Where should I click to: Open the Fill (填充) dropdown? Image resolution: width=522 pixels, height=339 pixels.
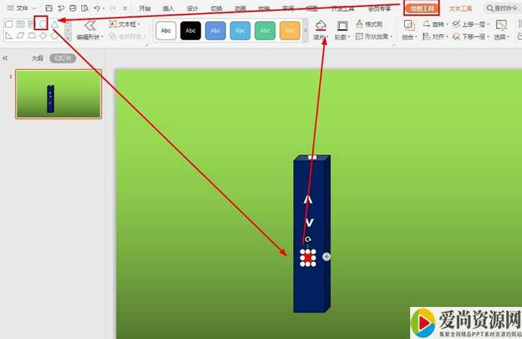click(321, 37)
